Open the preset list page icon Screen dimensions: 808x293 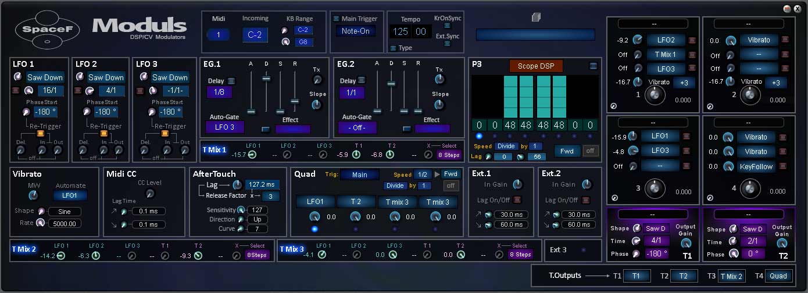pos(536,18)
